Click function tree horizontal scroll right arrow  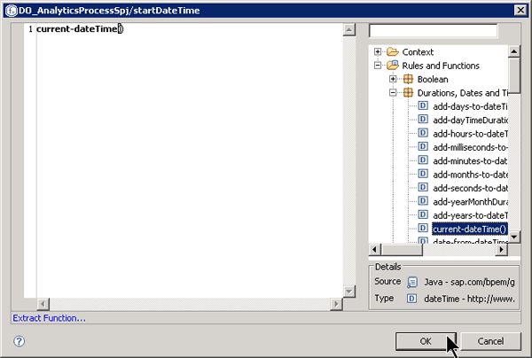coord(502,250)
